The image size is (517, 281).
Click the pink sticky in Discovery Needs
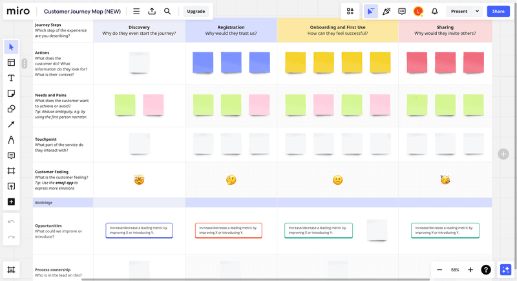coord(153,105)
